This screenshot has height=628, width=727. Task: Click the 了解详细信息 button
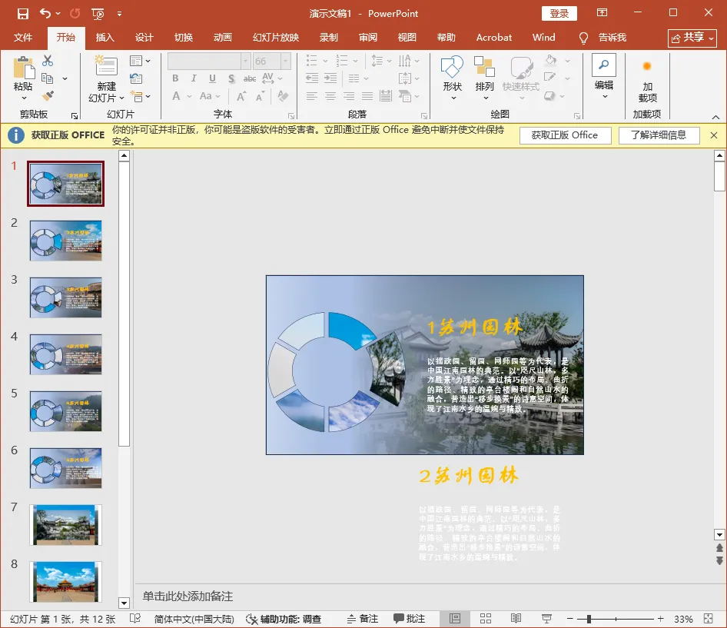pos(659,135)
